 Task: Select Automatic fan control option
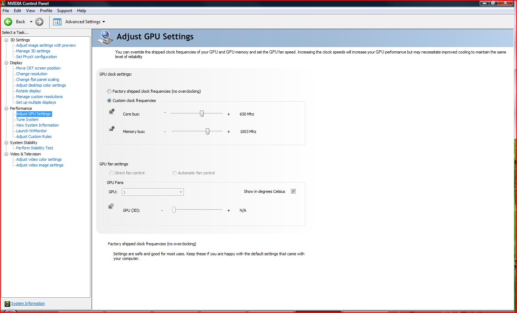pyautogui.click(x=175, y=173)
